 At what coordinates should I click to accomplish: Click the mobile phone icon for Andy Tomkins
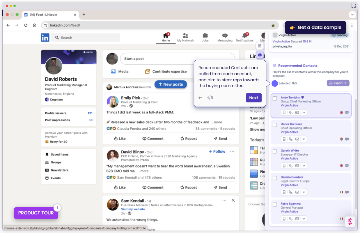tap(284, 113)
